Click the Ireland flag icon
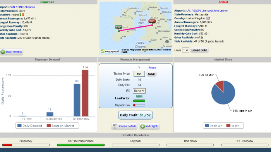Image resolution: width=271 pixels, height=152 pixels. coord(22,15)
